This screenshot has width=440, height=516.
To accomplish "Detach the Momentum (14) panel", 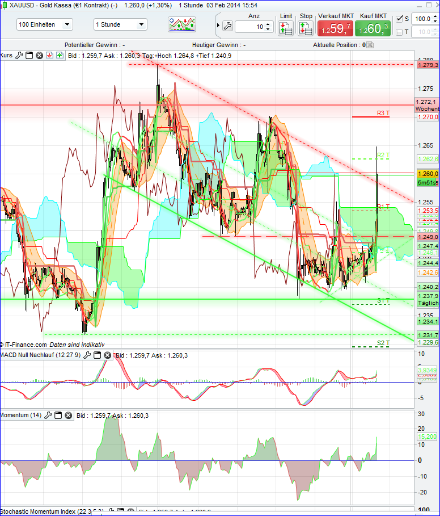I will tap(58, 416).
